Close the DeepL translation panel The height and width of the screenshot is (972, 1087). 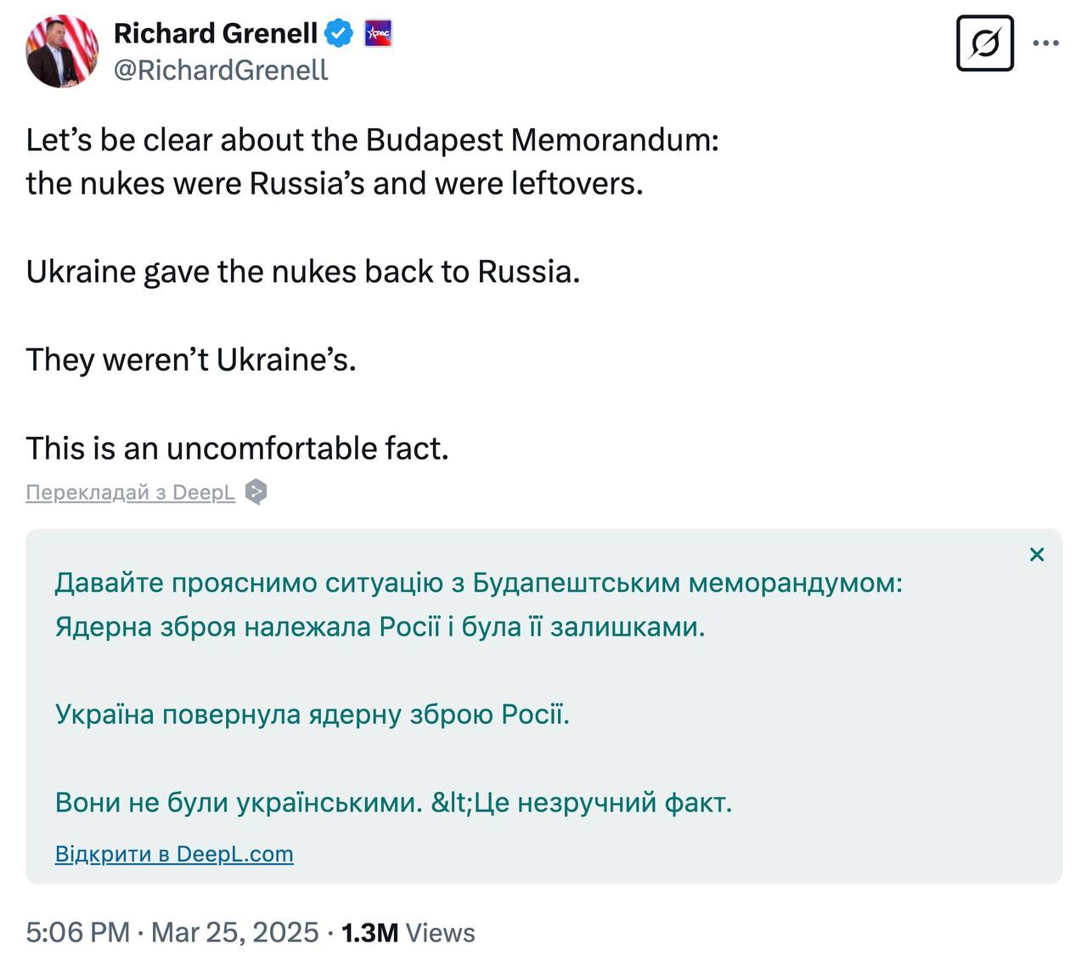coord(1036,555)
